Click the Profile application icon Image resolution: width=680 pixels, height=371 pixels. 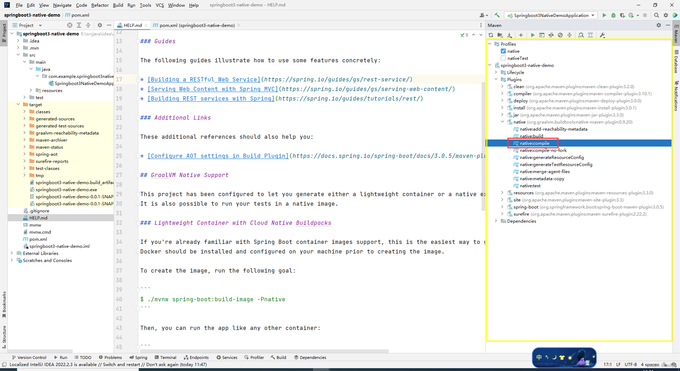[x=631, y=15]
